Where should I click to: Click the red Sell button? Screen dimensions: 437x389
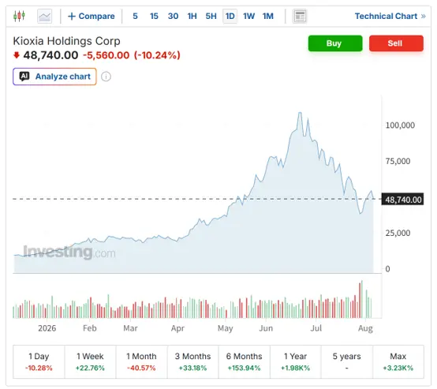click(x=396, y=43)
